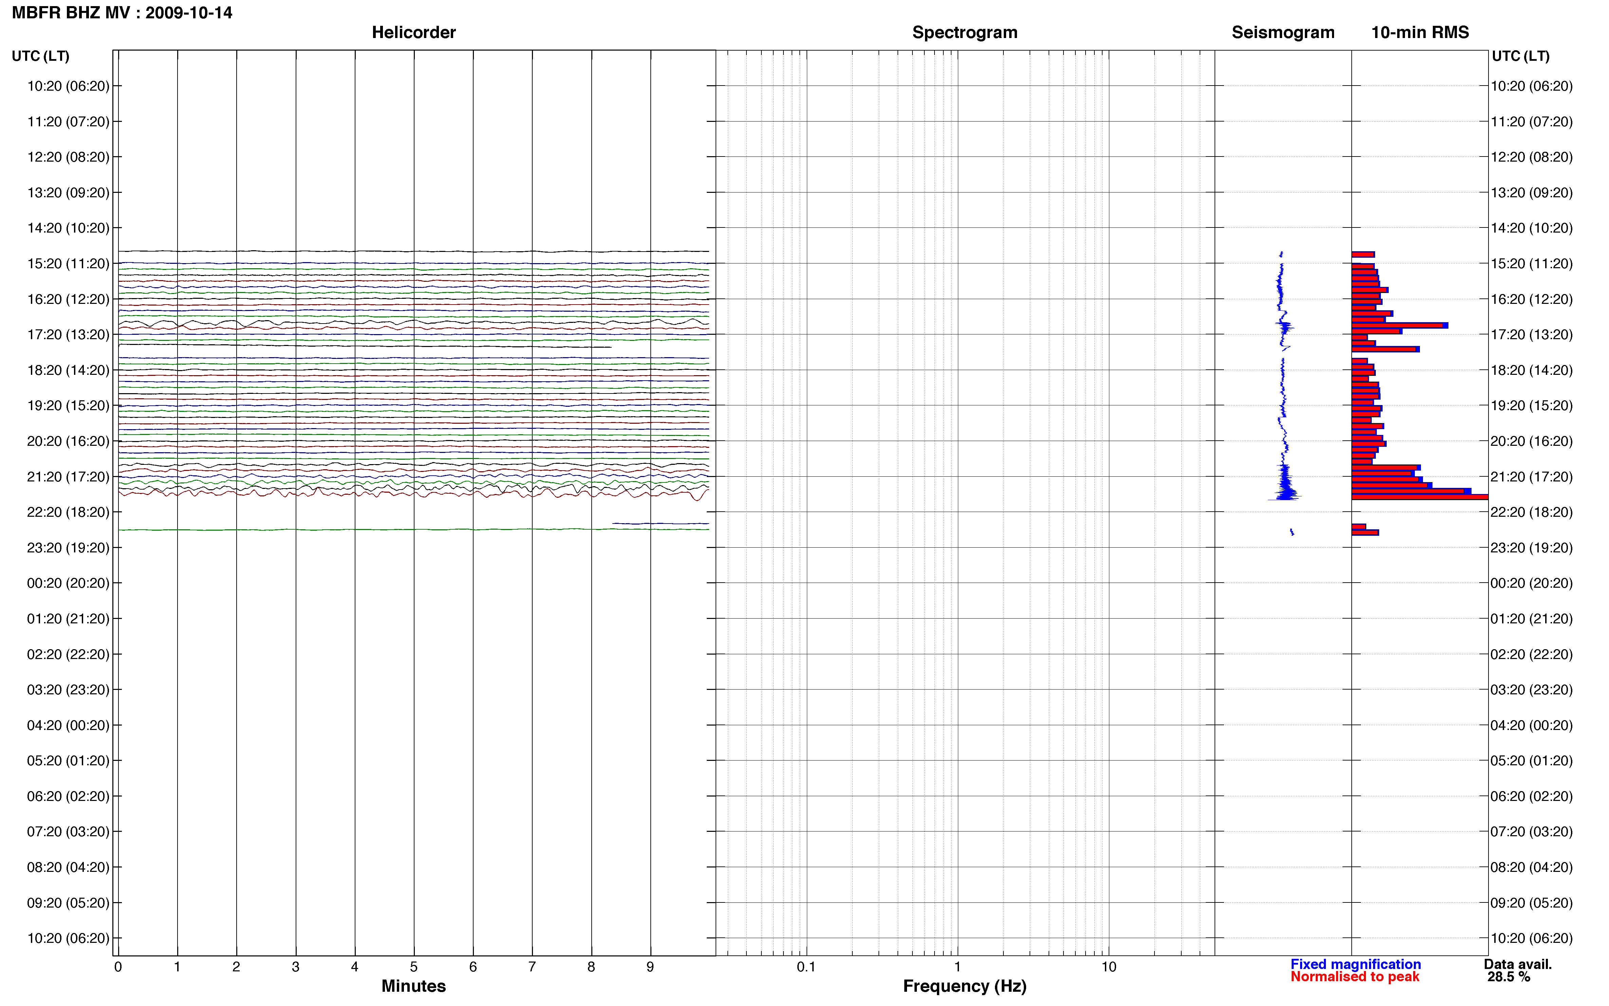Click the 'Normalised to peak' legend text

pyautogui.click(x=1355, y=977)
